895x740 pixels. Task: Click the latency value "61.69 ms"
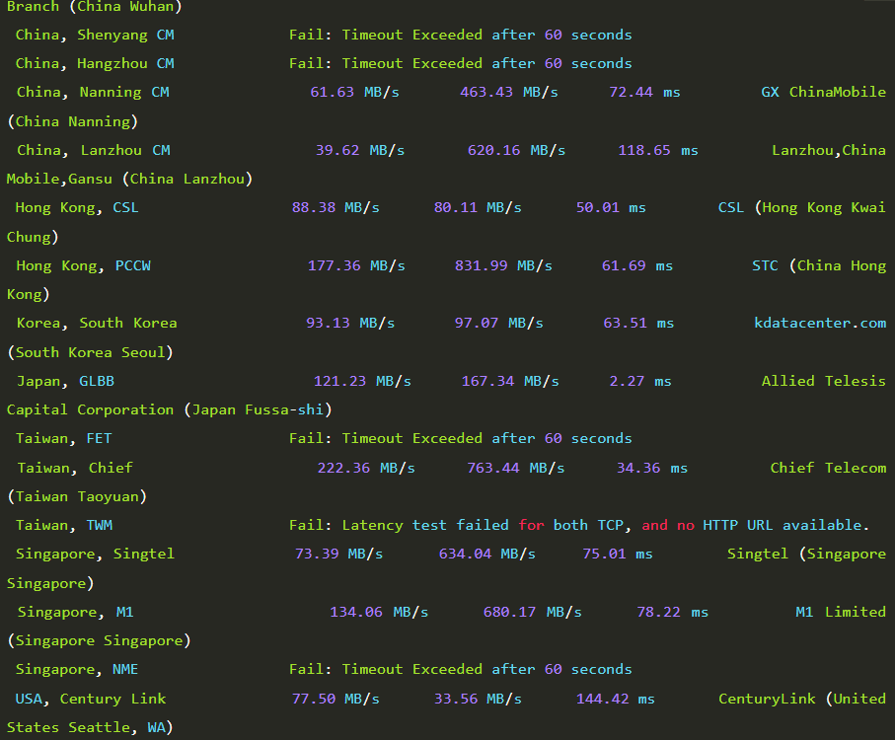click(x=637, y=265)
